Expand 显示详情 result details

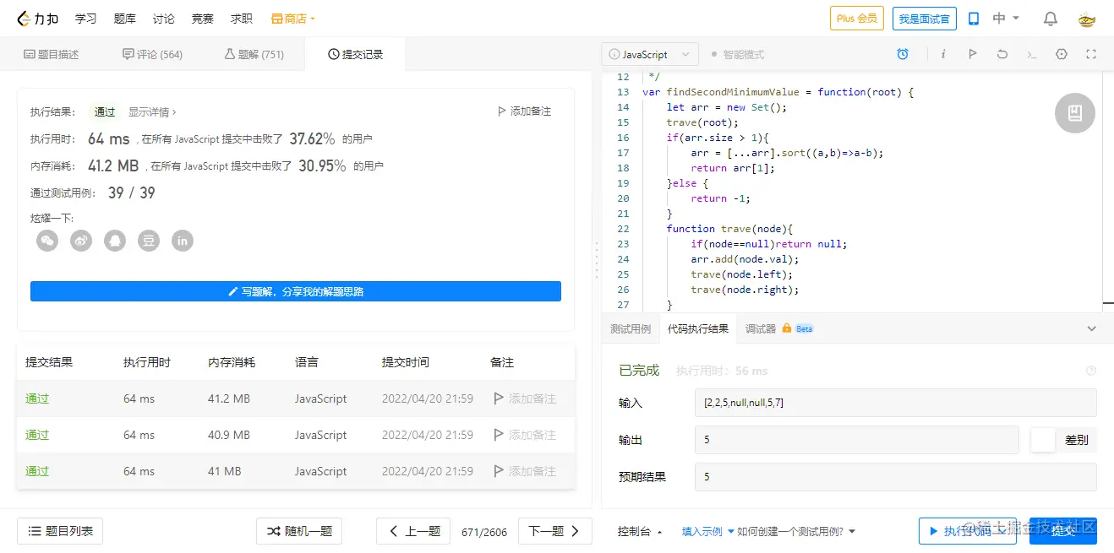click(x=152, y=111)
